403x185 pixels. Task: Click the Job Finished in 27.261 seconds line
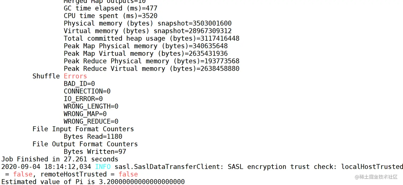click(60, 159)
